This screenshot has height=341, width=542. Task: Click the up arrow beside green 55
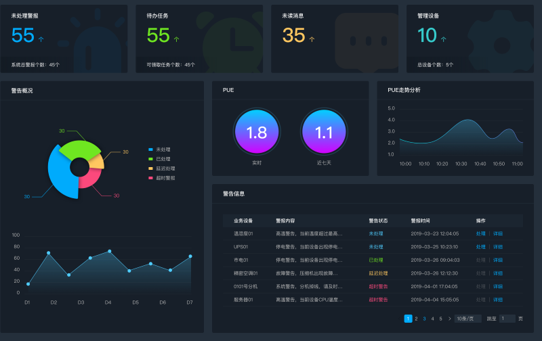click(x=177, y=39)
